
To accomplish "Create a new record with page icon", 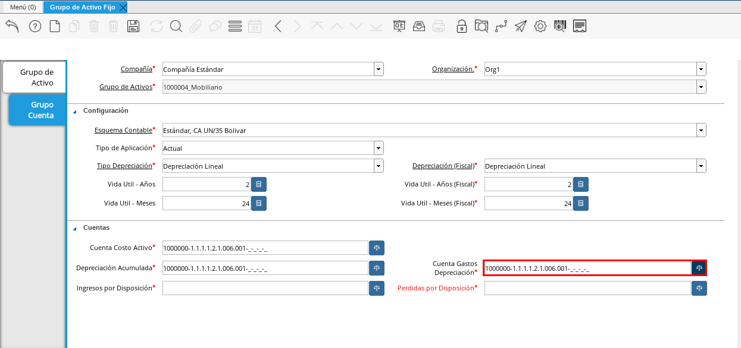I will (55, 26).
